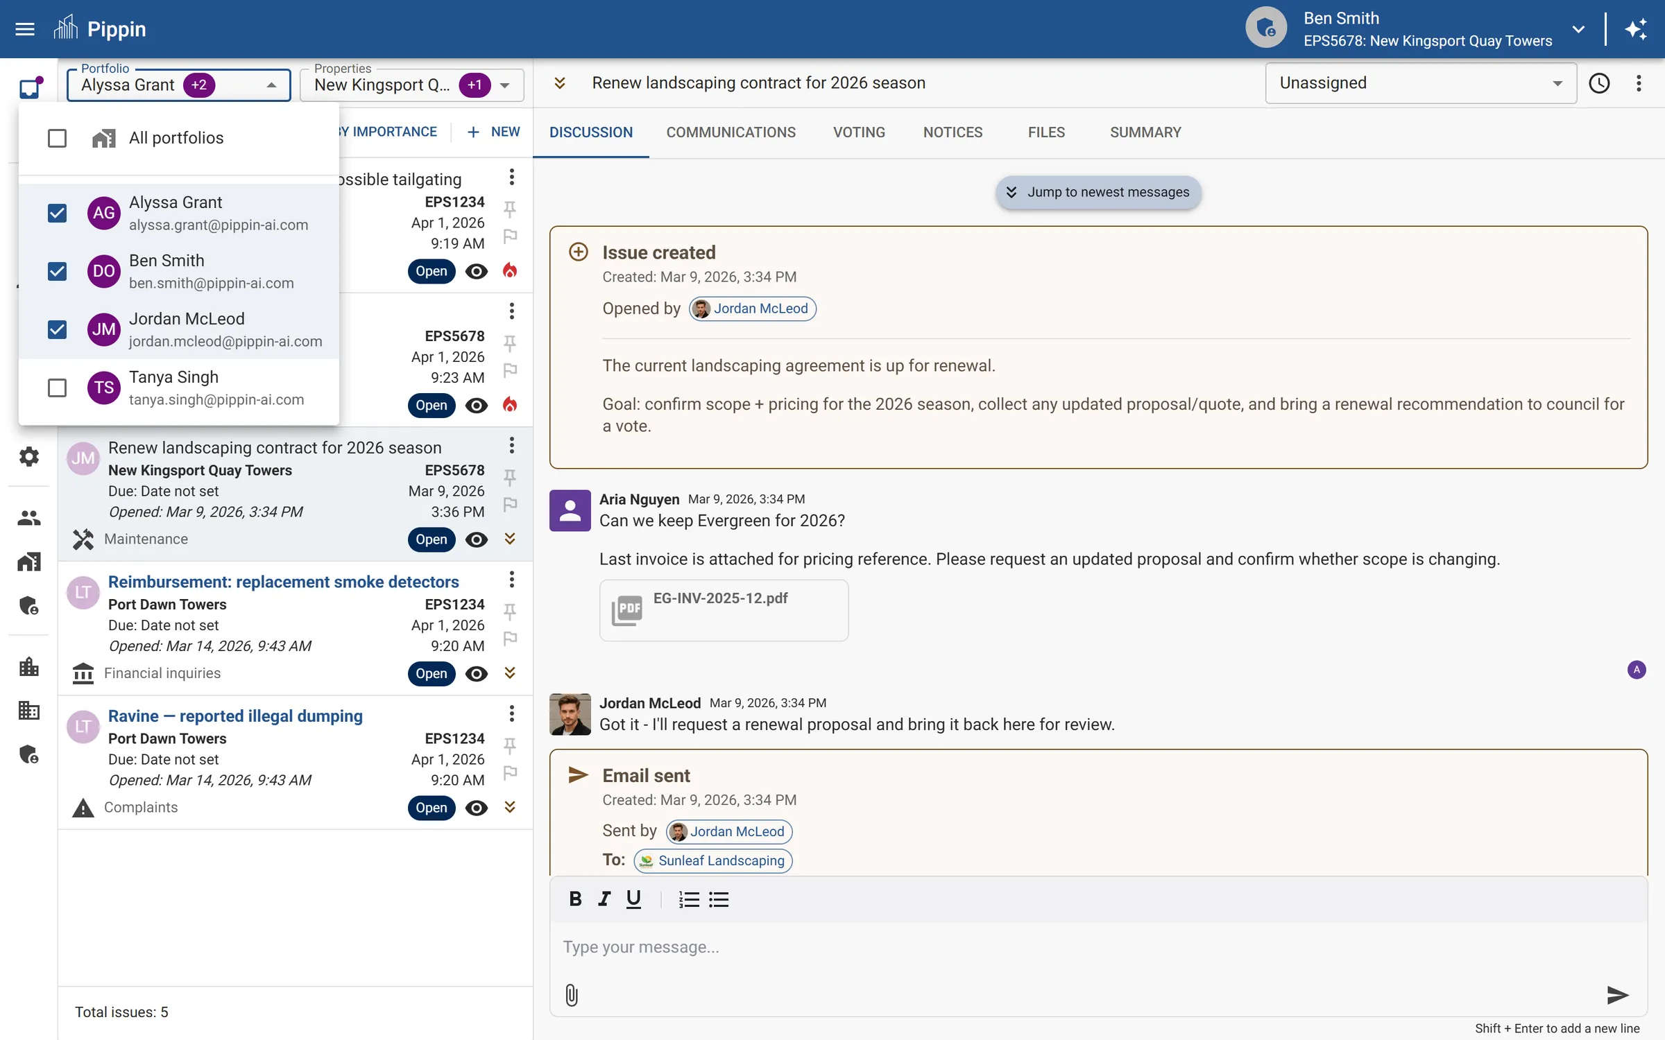
Task: Click the properties home icon in the sidebar
Action: (x=28, y=562)
